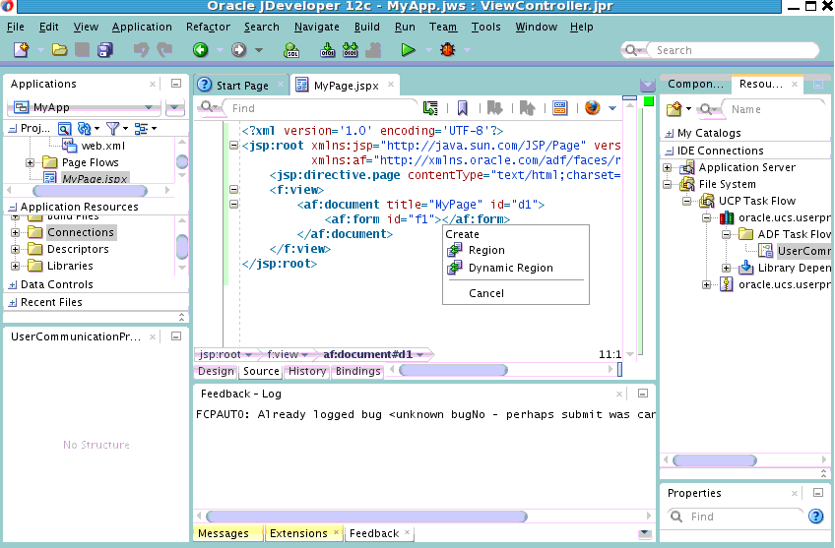Click the Help icon in Properties panel

815,517
